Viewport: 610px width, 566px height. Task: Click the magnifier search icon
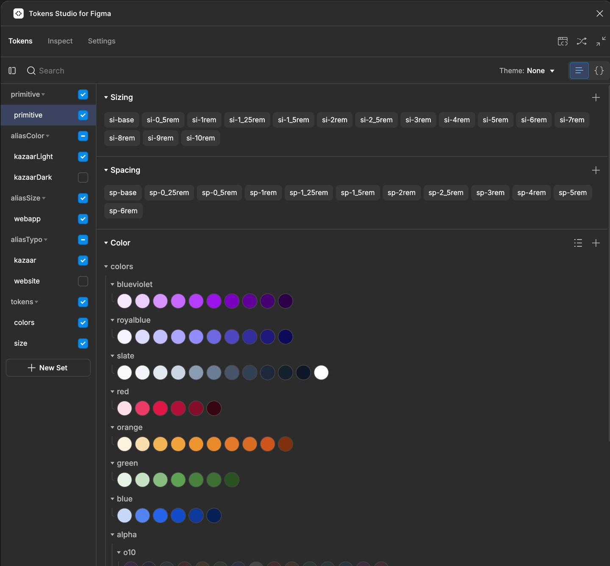31,71
